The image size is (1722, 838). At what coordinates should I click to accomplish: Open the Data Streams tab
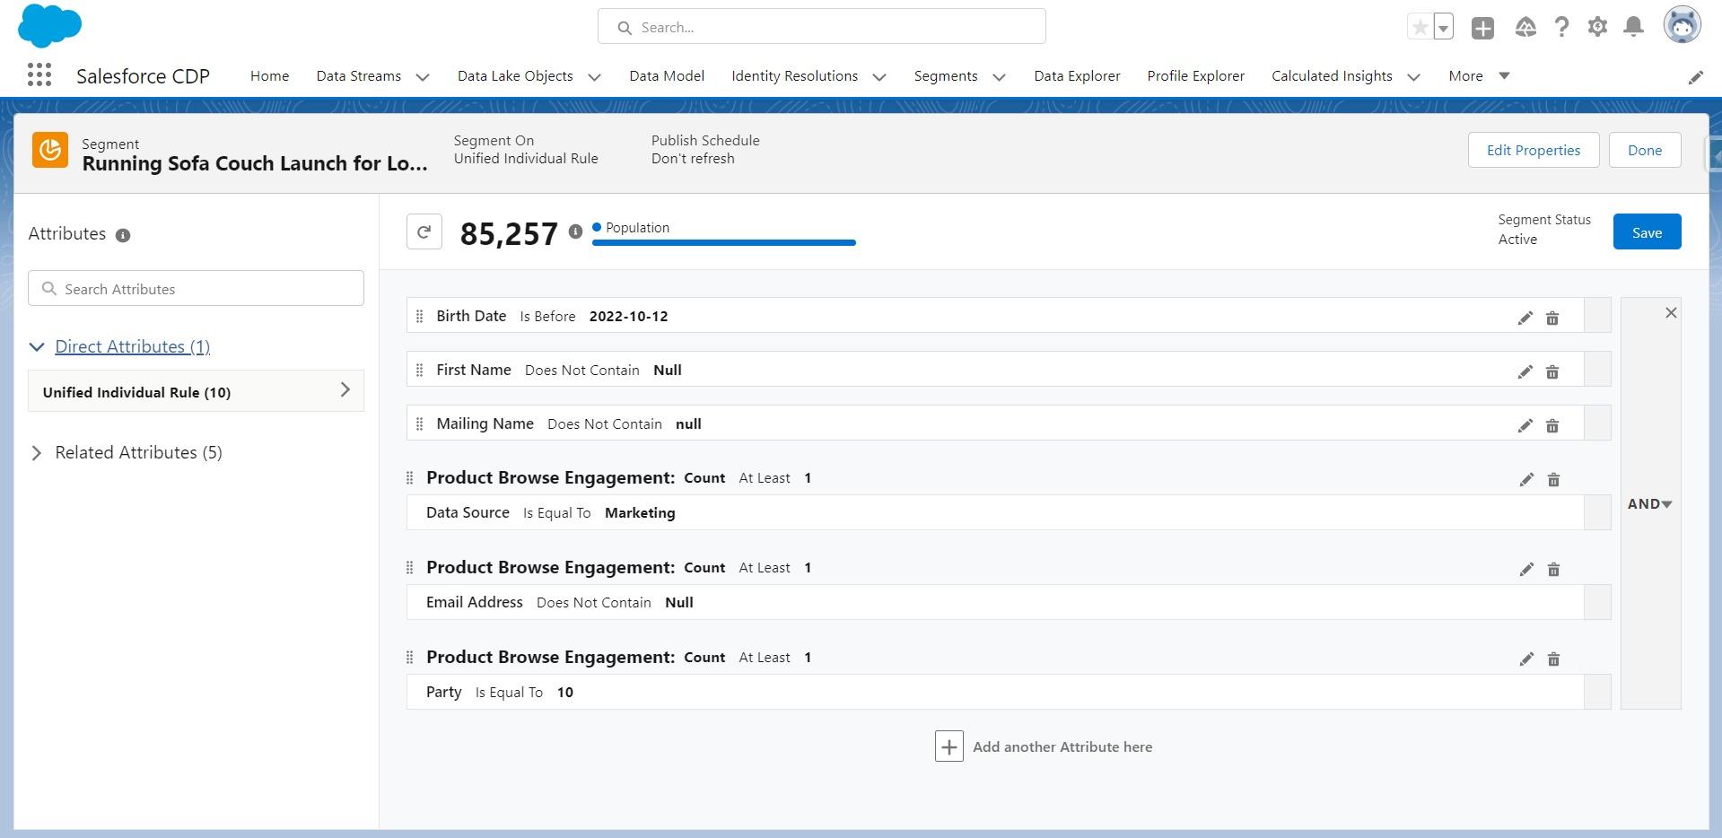tap(358, 76)
